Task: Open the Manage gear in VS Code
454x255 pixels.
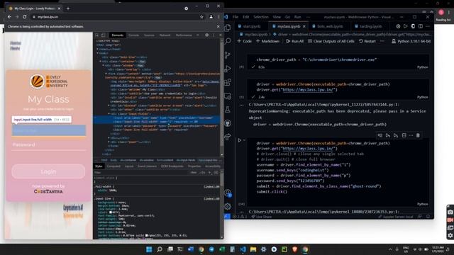Action: tap(228, 206)
